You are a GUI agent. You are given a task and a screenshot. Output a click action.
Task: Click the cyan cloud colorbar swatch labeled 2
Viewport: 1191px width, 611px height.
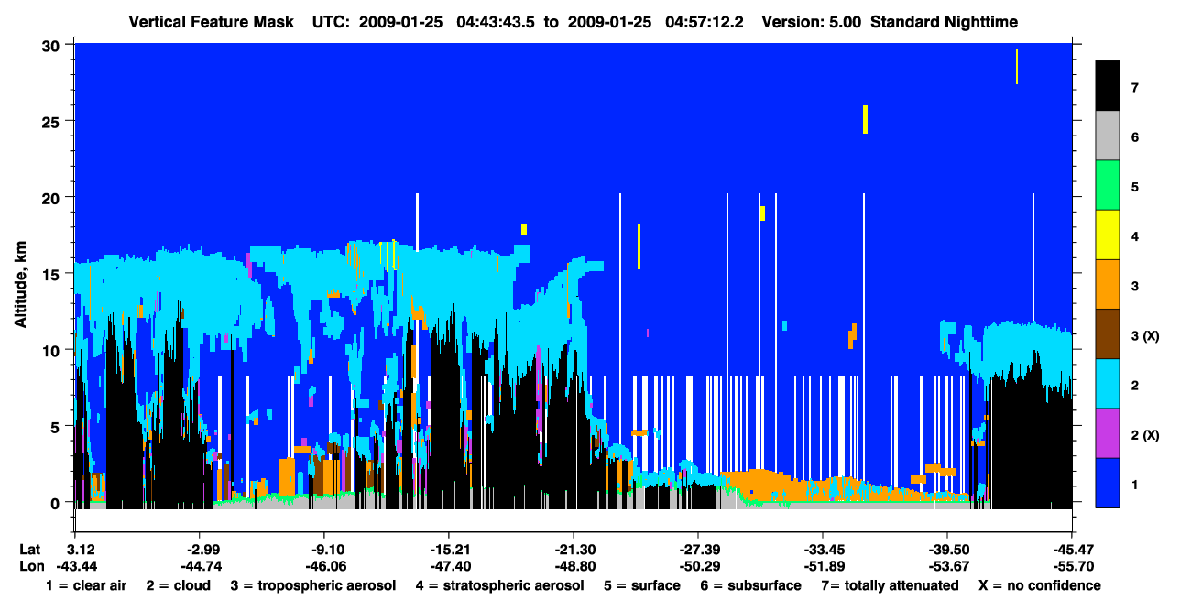coord(1108,384)
